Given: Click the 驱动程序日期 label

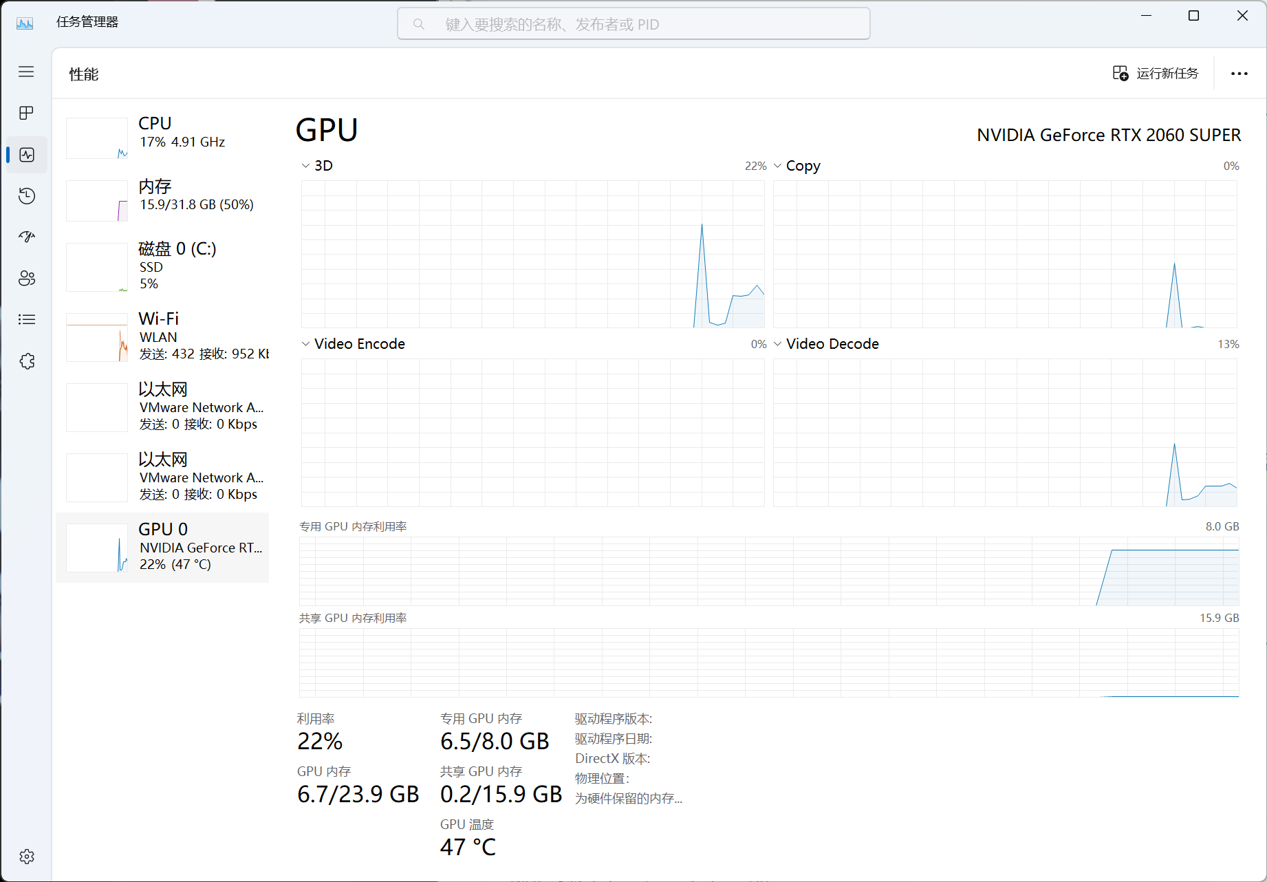Looking at the screenshot, I should (x=614, y=739).
